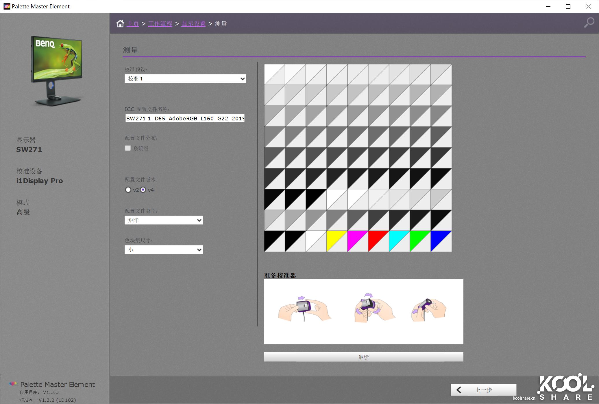The width and height of the screenshot is (599, 404).
Task: Click the third calibrator illustration
Action: (x=428, y=310)
